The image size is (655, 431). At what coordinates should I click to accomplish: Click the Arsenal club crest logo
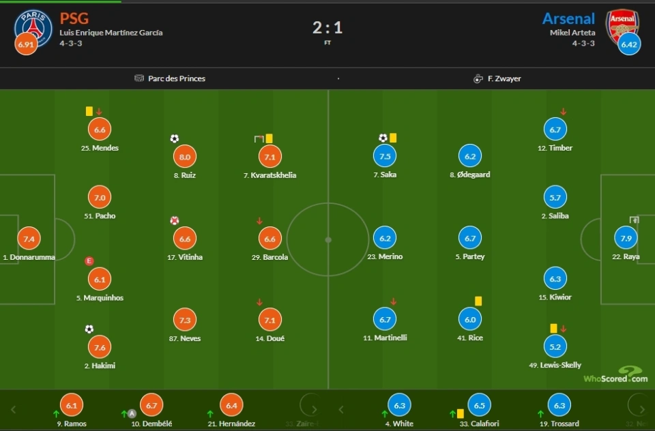[622, 27]
